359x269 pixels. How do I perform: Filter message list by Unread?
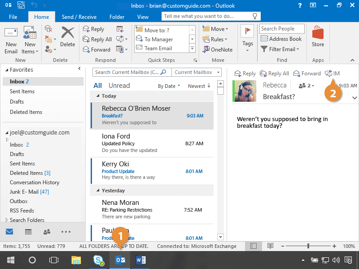119,86
